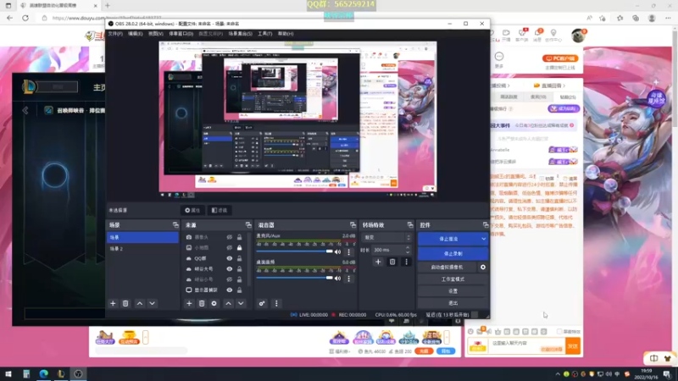678x381 pixels.
Task: Open the audio mixer footer three-dot menu
Action: click(276, 304)
